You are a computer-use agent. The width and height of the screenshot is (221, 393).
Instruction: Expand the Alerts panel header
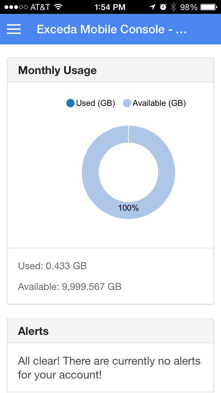[x=33, y=331]
